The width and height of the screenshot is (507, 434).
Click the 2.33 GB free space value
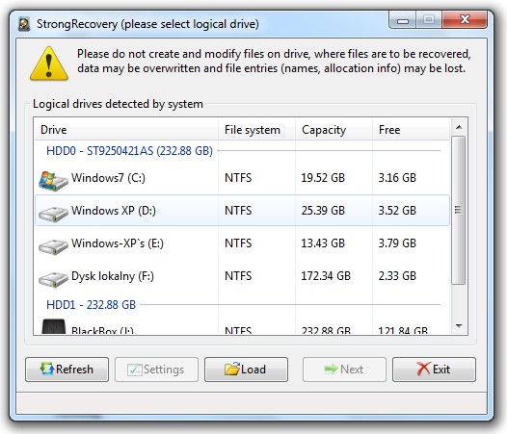coord(397,276)
